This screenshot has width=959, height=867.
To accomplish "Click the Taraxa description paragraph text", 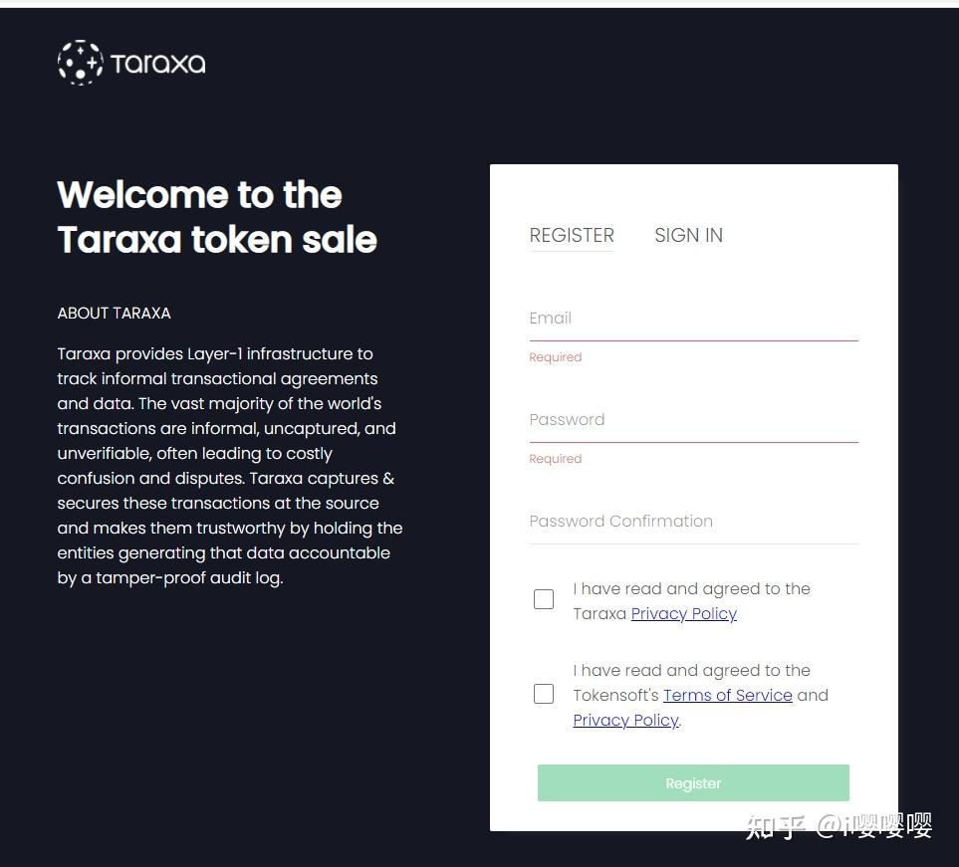I will [x=229, y=466].
